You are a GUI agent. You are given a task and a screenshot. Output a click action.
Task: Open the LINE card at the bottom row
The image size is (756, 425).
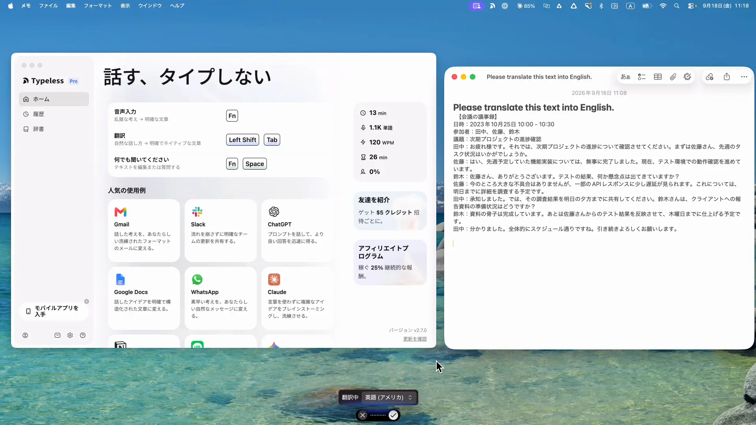click(220, 342)
